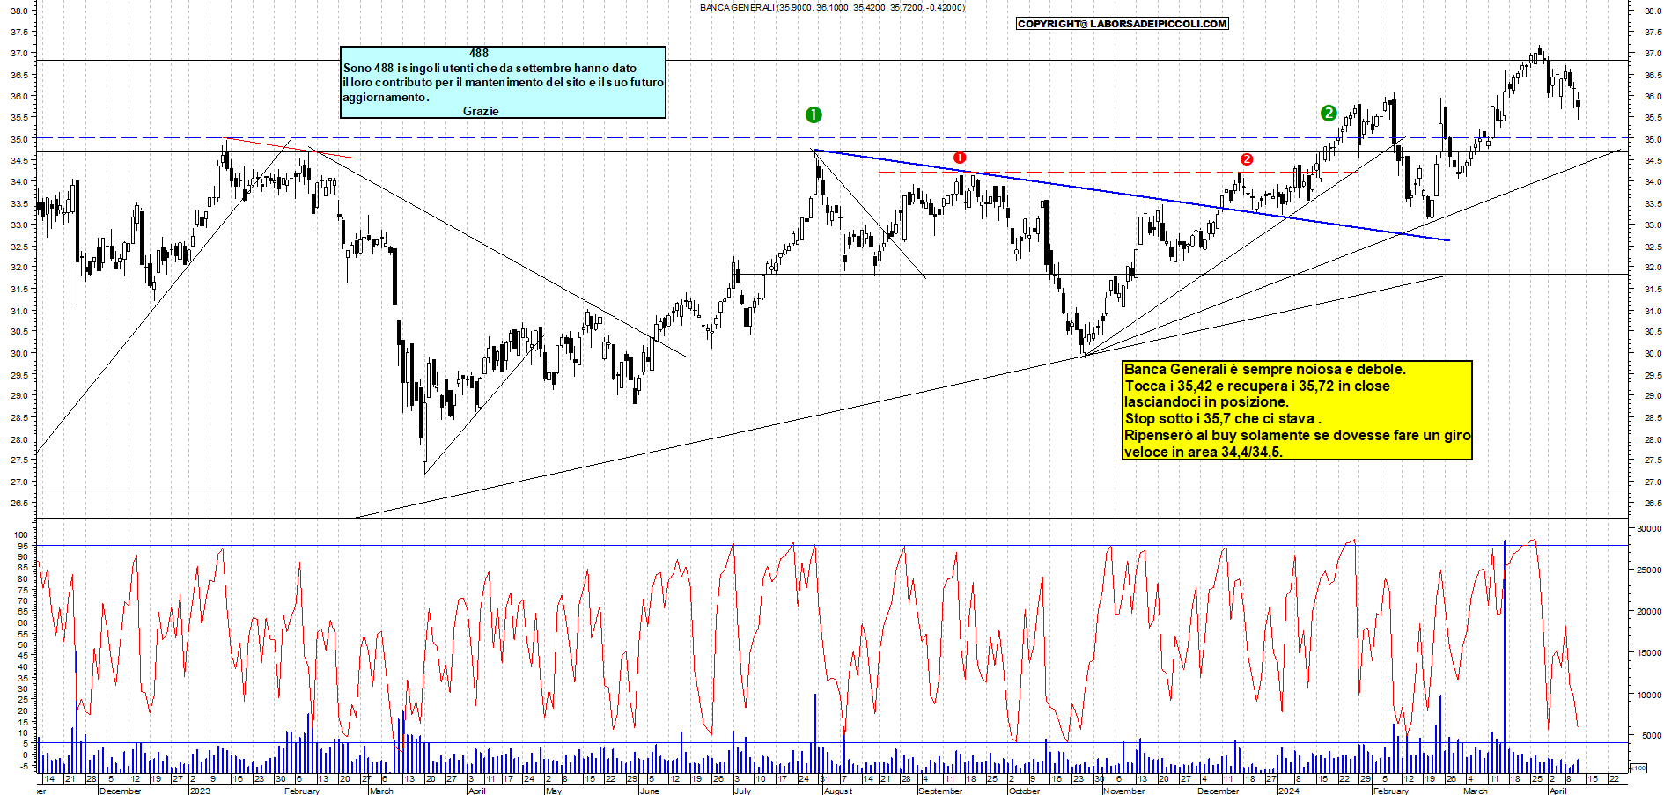Screen dimensions: 1664x795
Task: Click the November label on the time axis
Action: pyautogui.click(x=1123, y=791)
